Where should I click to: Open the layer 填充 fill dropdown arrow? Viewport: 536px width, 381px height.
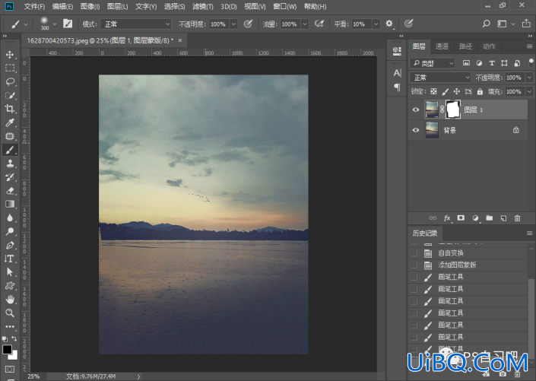point(529,92)
